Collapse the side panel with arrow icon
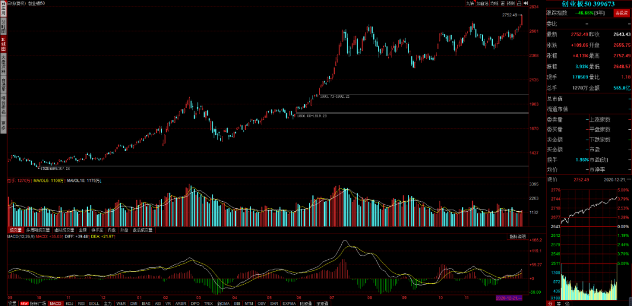 (525, 4)
